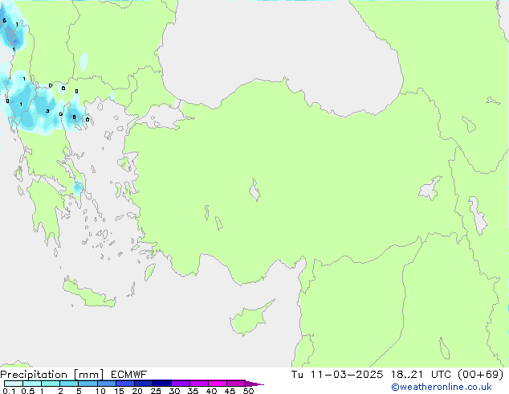Viewport: 509px width, 394px height.
Task: Click the over-50 arrow tip of legend
Action: (x=254, y=384)
